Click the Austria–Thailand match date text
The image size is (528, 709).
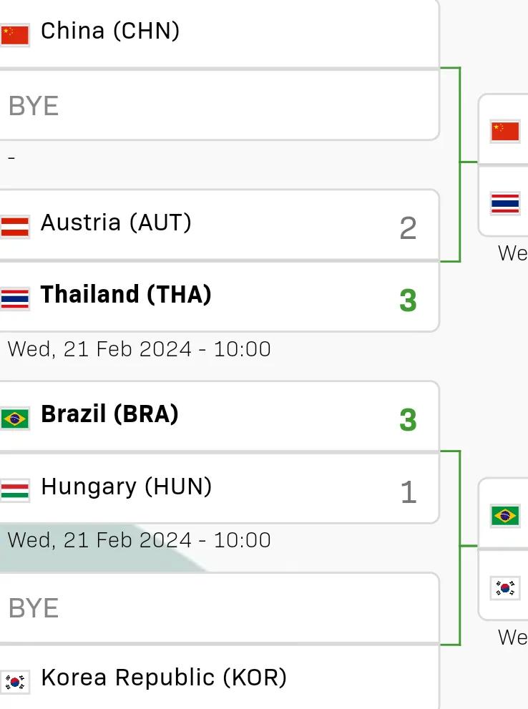[140, 349]
